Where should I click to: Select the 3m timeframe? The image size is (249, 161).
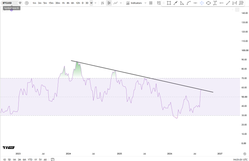click(x=40, y=3)
